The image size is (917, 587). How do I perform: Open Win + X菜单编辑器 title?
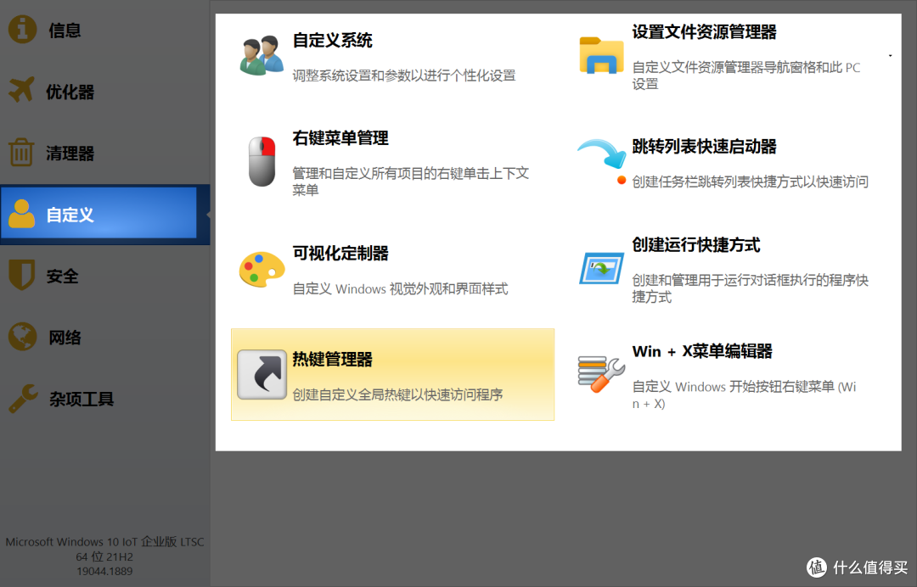tap(702, 351)
